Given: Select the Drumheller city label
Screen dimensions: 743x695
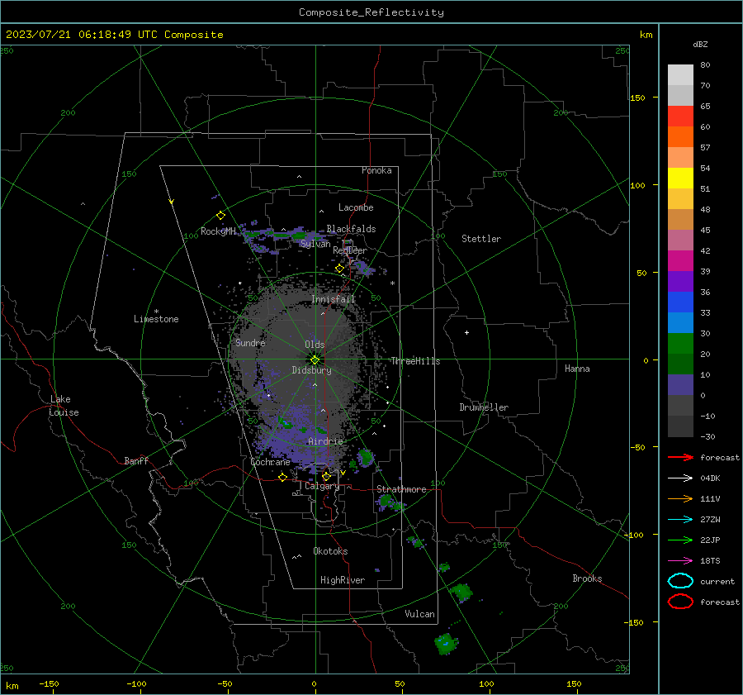Looking at the screenshot, I should click(484, 407).
